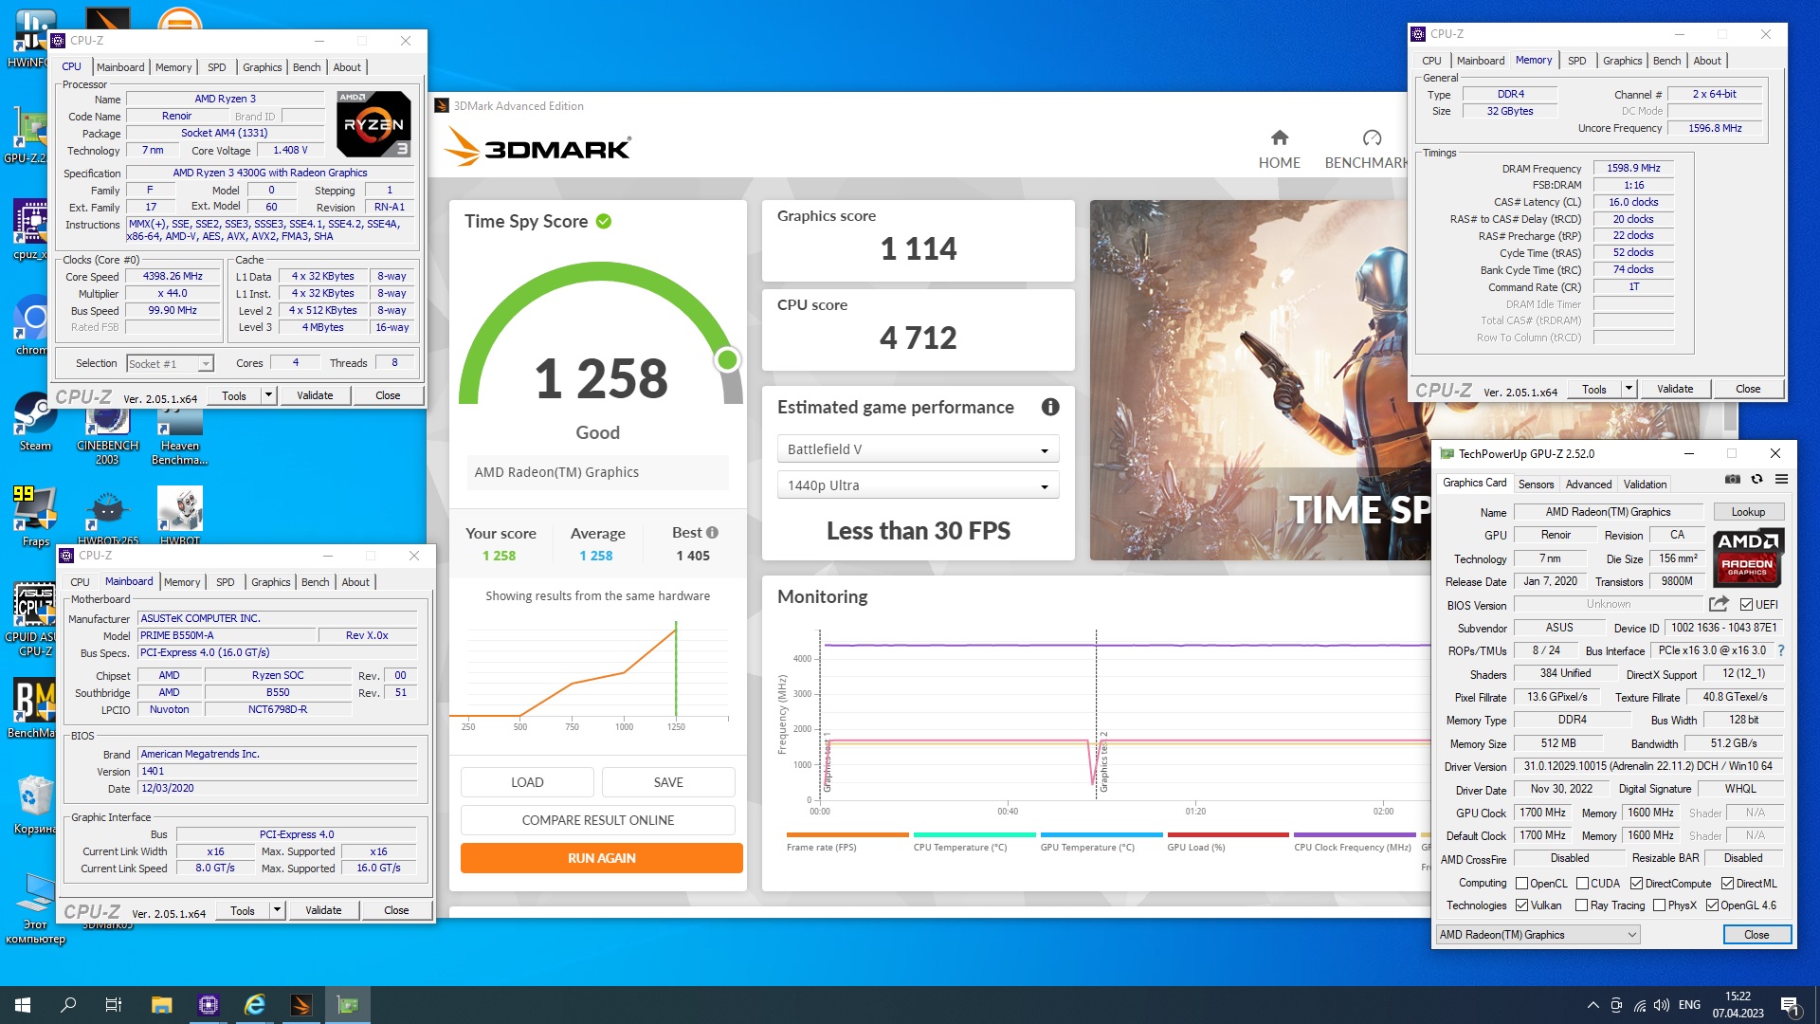Open File Explorer from the taskbar

point(161,1005)
